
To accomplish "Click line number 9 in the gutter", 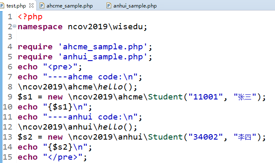I will (x=10, y=97).
